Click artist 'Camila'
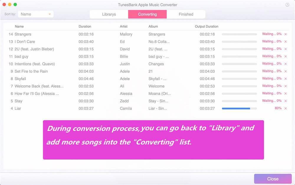Screen dimensions: 295x185 (126, 108)
